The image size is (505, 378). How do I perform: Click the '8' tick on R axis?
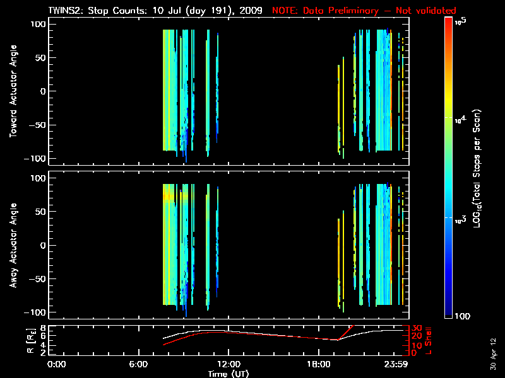tap(42, 329)
